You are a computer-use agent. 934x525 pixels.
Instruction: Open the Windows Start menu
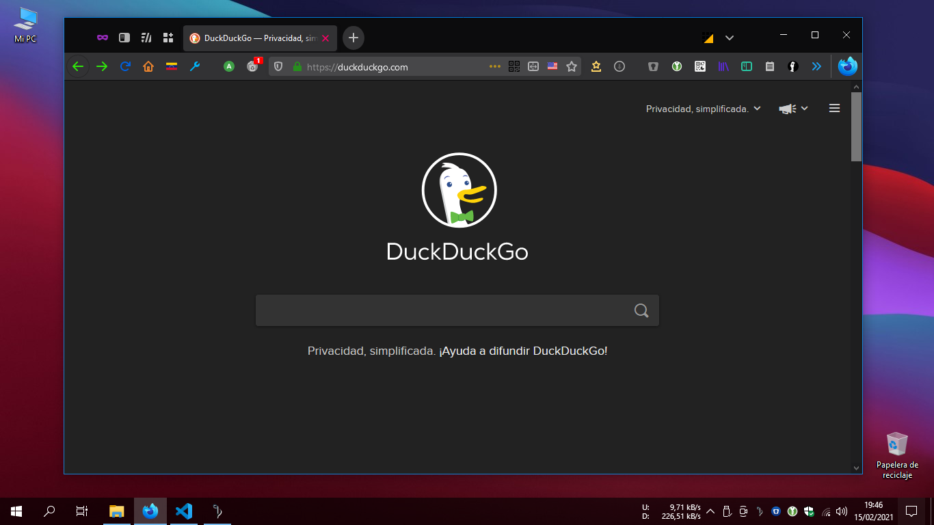(16, 511)
